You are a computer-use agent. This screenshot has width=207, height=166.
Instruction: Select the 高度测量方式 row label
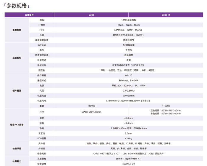tap(42, 40)
